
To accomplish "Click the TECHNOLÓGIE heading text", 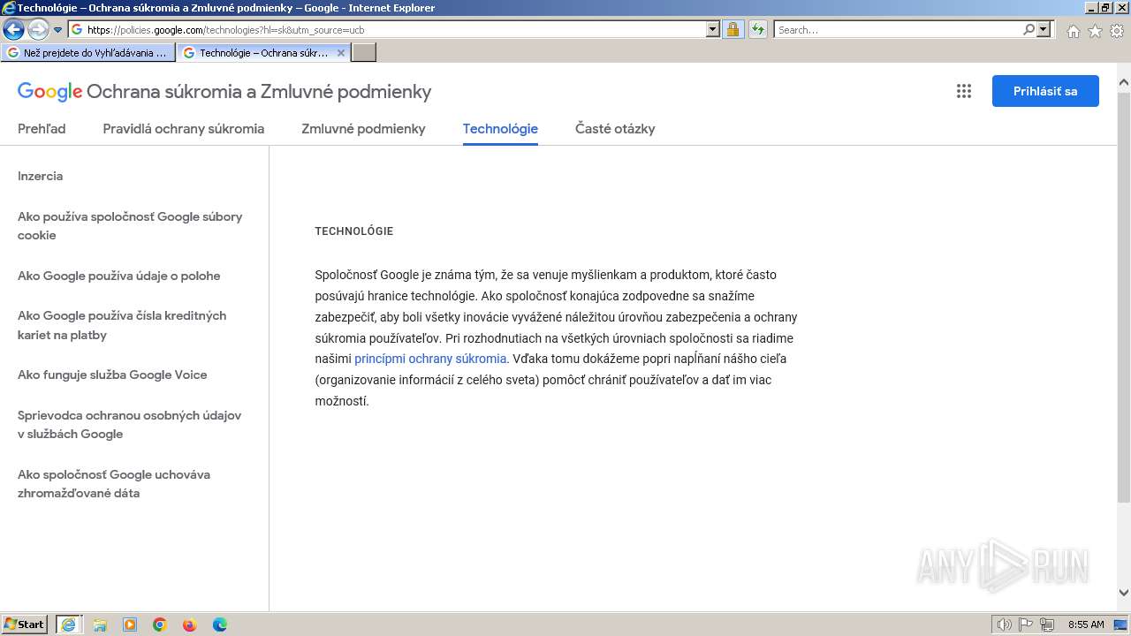I will click(354, 231).
